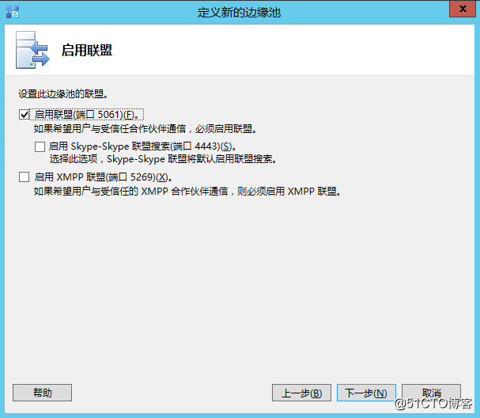This screenshot has height=418, width=480.
Task: Proceed with 下一步(N) button
Action: pyautogui.click(x=366, y=393)
